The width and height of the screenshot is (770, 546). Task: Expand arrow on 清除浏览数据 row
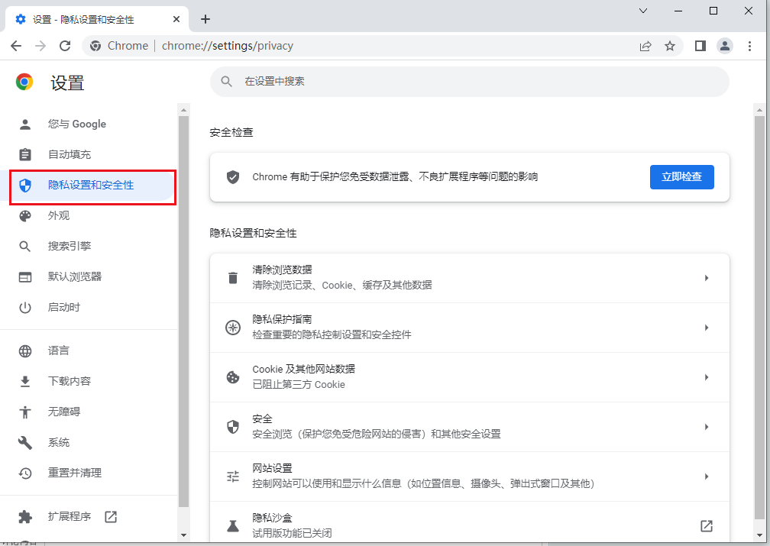click(x=706, y=278)
